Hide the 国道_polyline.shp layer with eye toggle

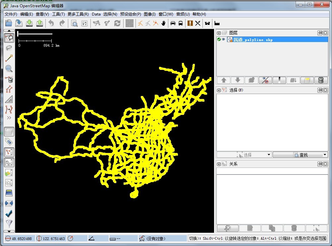pyautogui.click(x=223, y=39)
